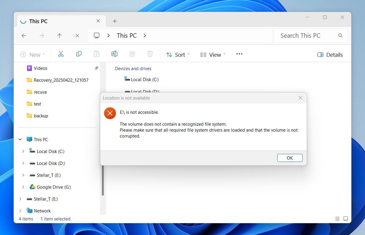
Task: Expand Local Disk (D:) in tree
Action: tap(23, 163)
